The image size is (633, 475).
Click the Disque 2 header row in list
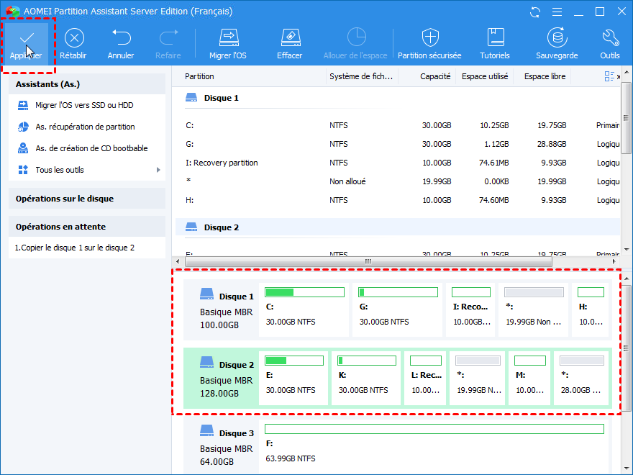pos(398,227)
